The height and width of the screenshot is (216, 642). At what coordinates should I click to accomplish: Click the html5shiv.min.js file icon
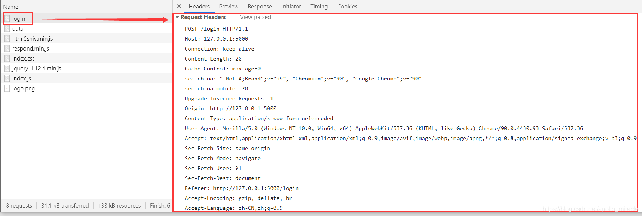coord(7,39)
